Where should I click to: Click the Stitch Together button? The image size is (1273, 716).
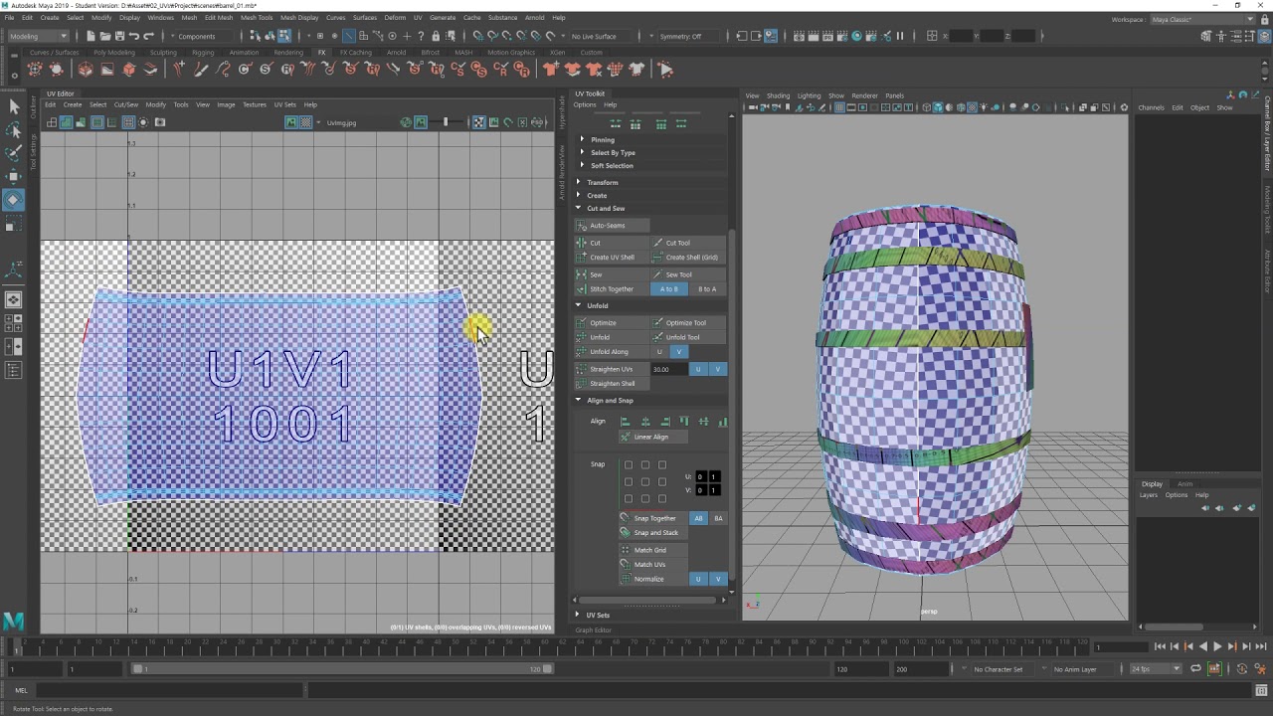point(612,289)
